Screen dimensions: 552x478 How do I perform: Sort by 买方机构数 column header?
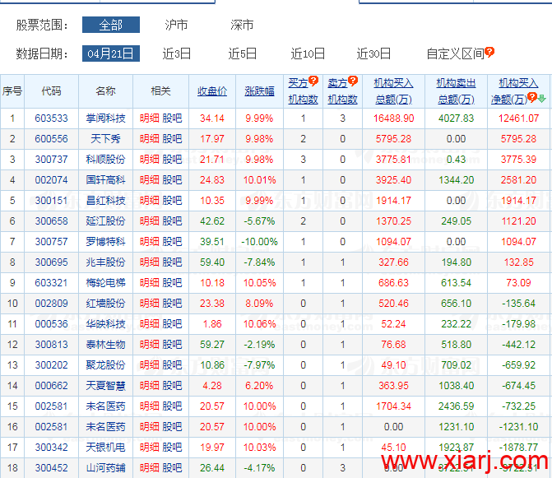pyautogui.click(x=303, y=91)
